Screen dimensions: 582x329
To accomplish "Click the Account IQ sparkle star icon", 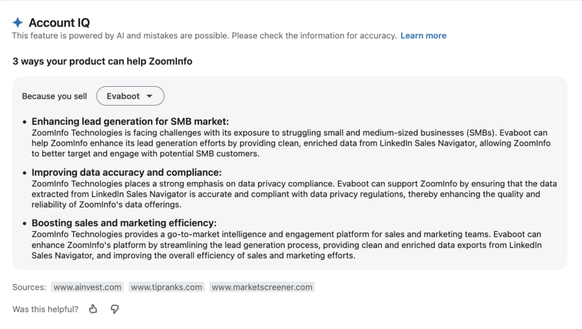I will pos(18,23).
